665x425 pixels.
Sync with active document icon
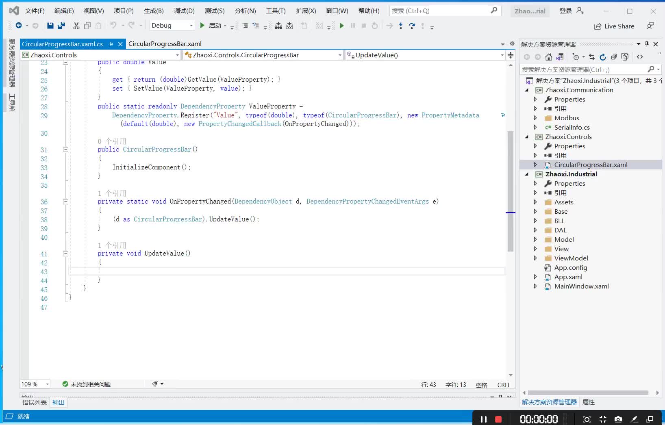pyautogui.click(x=592, y=57)
